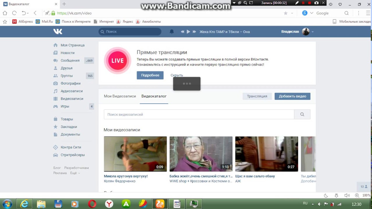
Task: Click the Поиск видеозаписей search field
Action: pos(199,114)
